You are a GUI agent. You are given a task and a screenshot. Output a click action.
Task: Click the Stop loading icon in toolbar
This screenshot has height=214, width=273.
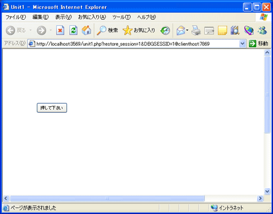coord(60,30)
